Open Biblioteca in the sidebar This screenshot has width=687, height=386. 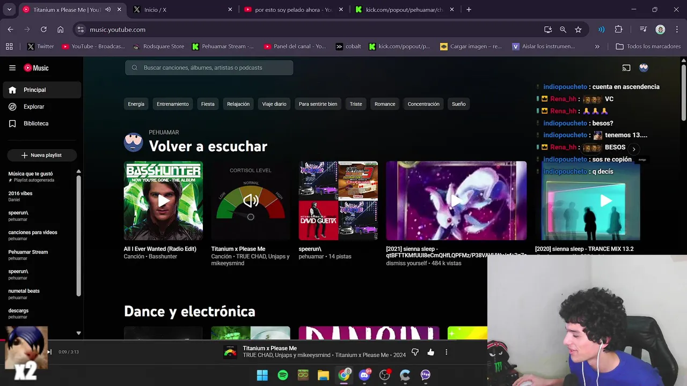pyautogui.click(x=42, y=123)
